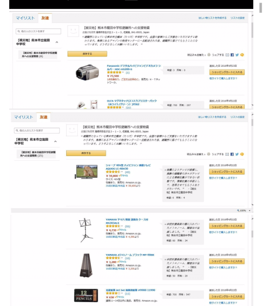Open the star rating dropdown for YAMAHA metronome

click(x=122, y=258)
